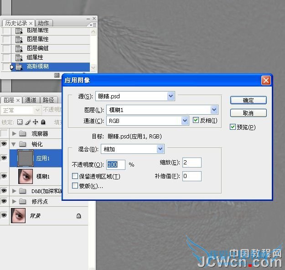Open the 混合 dropdown showing 相加
This screenshot has height=270, width=285.
click(x=133, y=149)
